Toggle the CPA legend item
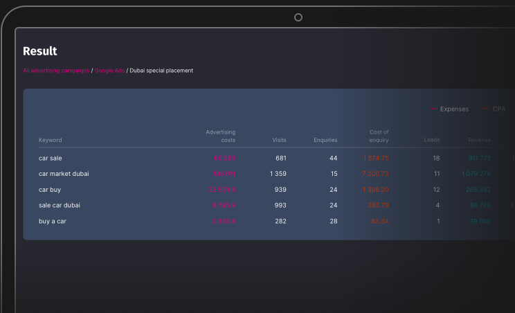This screenshot has width=515, height=313. [494, 109]
